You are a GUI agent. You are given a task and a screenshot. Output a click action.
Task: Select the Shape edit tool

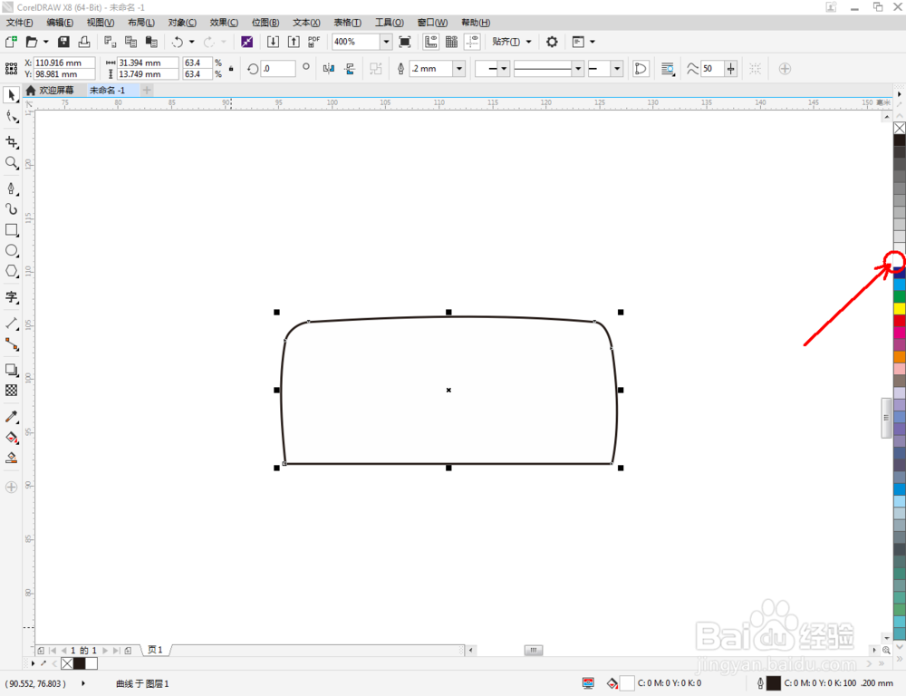tap(12, 117)
